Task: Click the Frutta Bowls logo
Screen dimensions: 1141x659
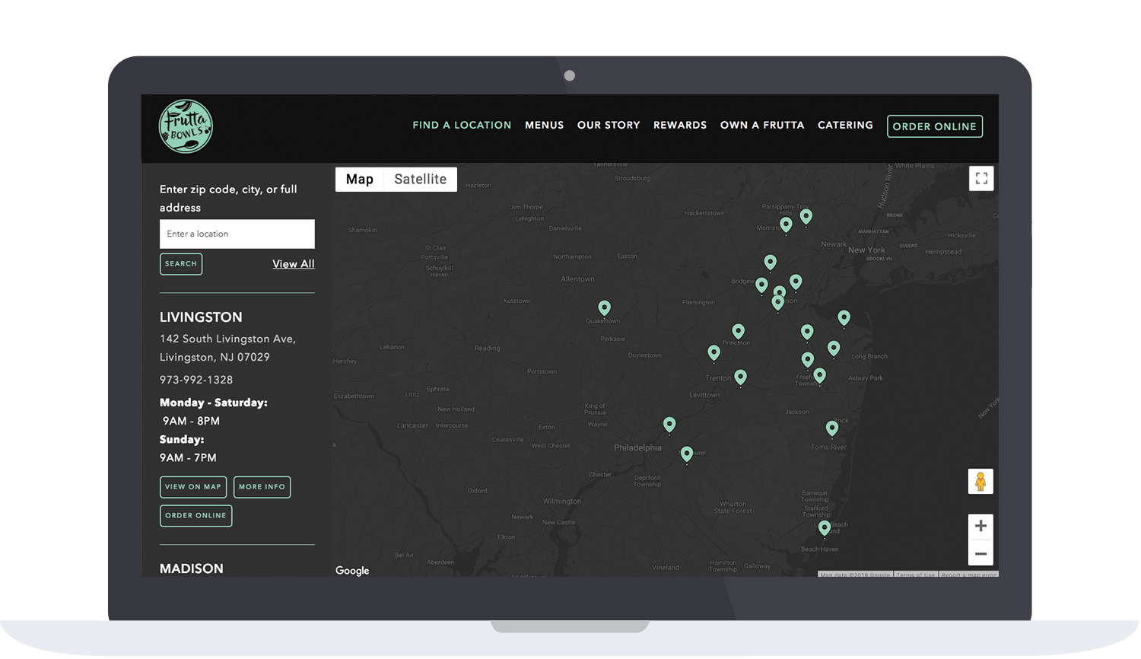Action: coord(186,126)
